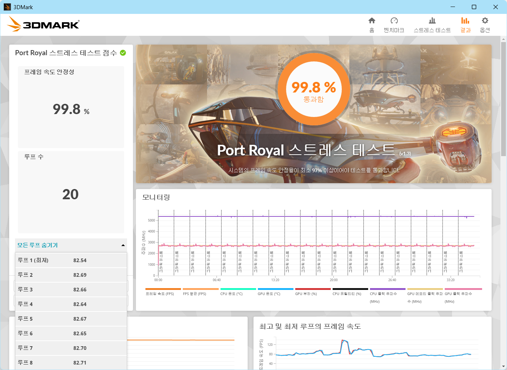
Task: Maximize the 3DMark window
Action: click(x=474, y=7)
